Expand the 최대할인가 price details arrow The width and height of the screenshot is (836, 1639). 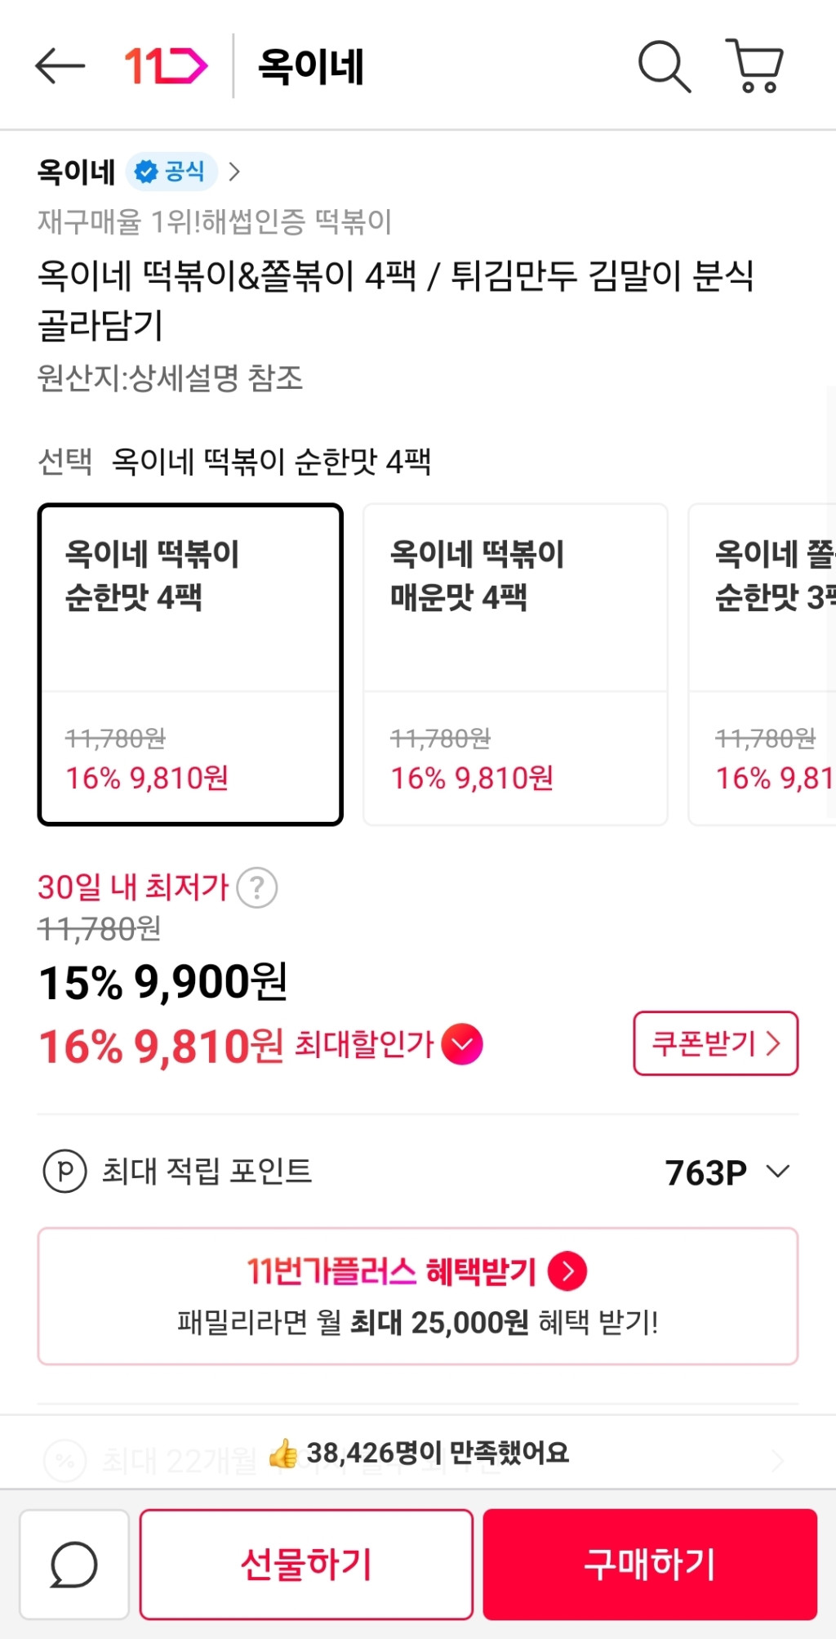(x=462, y=1044)
